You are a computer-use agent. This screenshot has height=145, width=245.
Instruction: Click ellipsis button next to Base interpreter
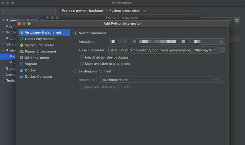[x=222, y=50]
